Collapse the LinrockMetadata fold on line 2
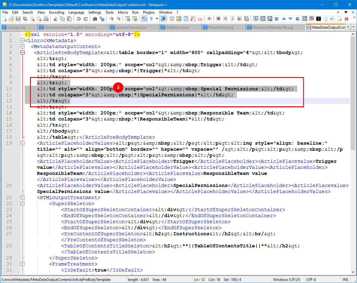 click(22, 40)
